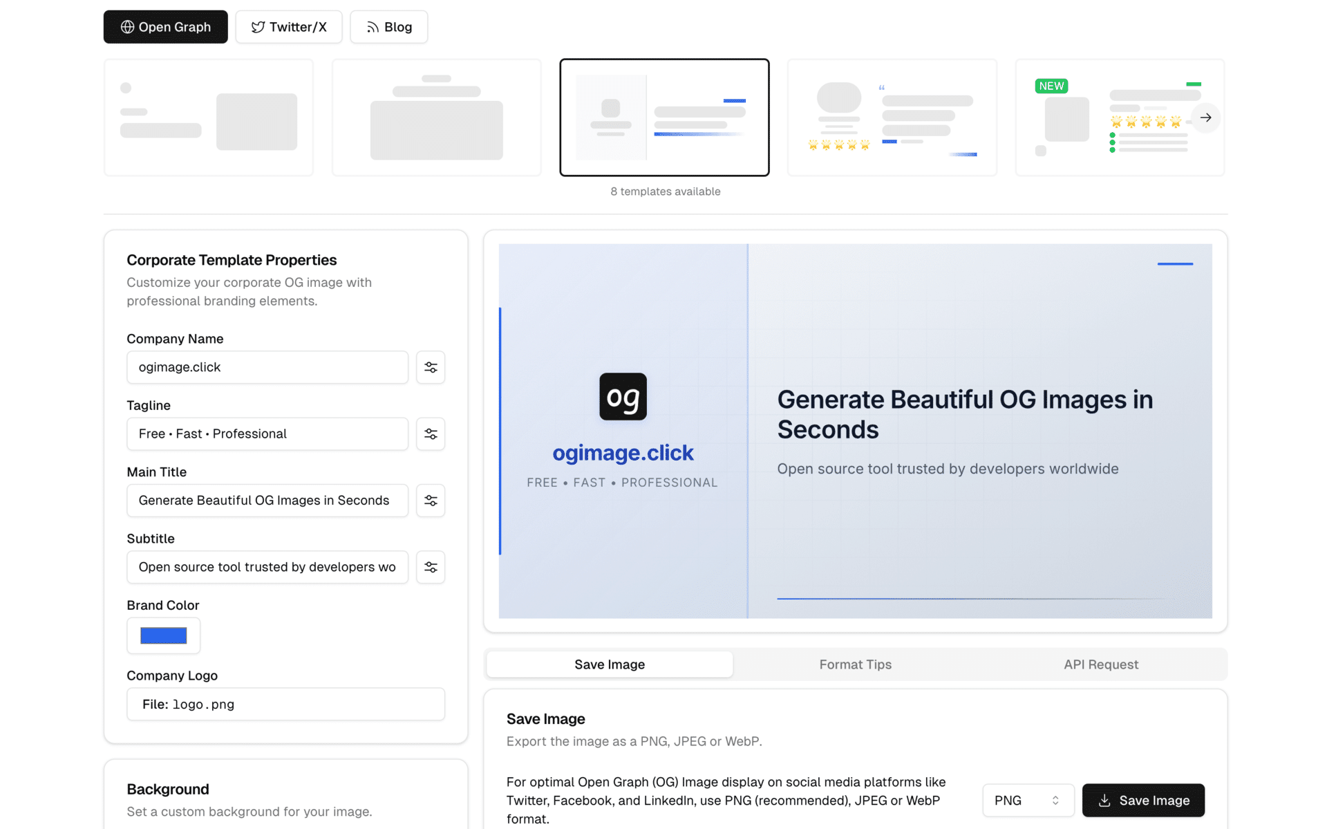Click the og logo in preview
The width and height of the screenshot is (1327, 829).
click(623, 397)
